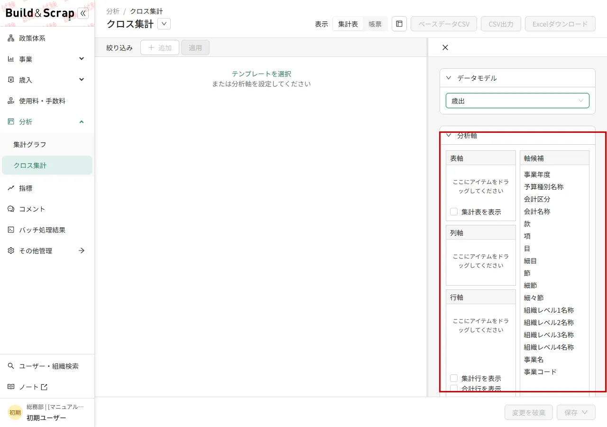Select 予算種別名称 in axis candidates
Viewport: 607px width, 427px height.
544,187
